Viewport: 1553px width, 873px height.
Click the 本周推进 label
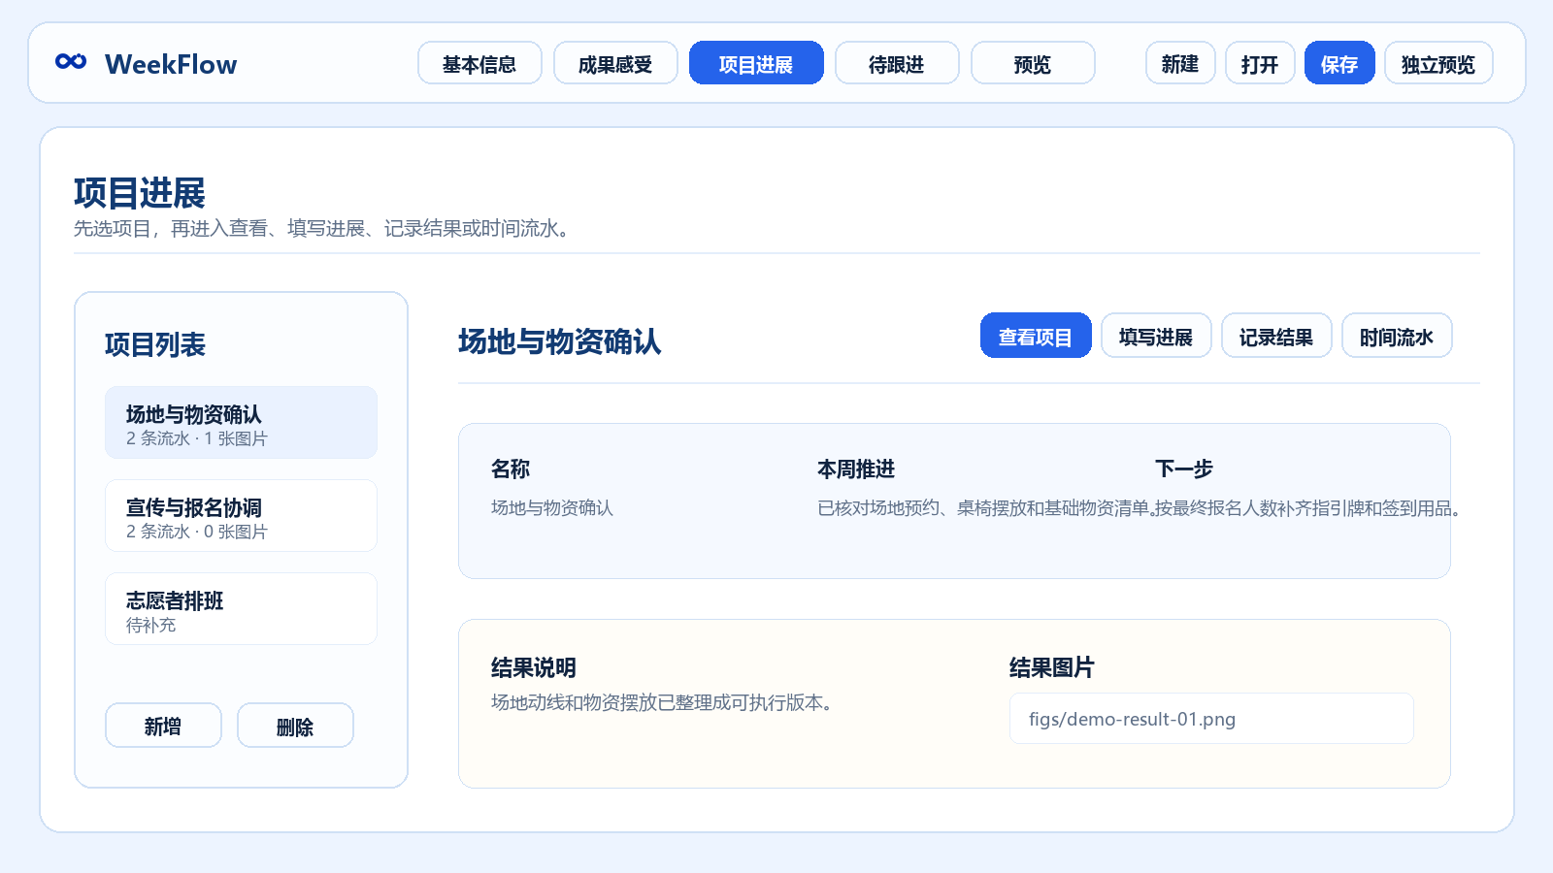click(x=856, y=469)
